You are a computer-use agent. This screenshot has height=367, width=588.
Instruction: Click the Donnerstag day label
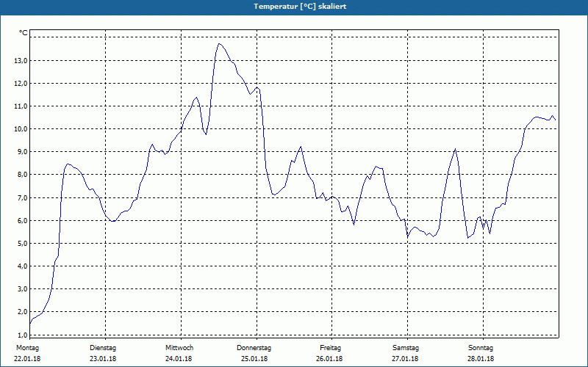tap(254, 348)
